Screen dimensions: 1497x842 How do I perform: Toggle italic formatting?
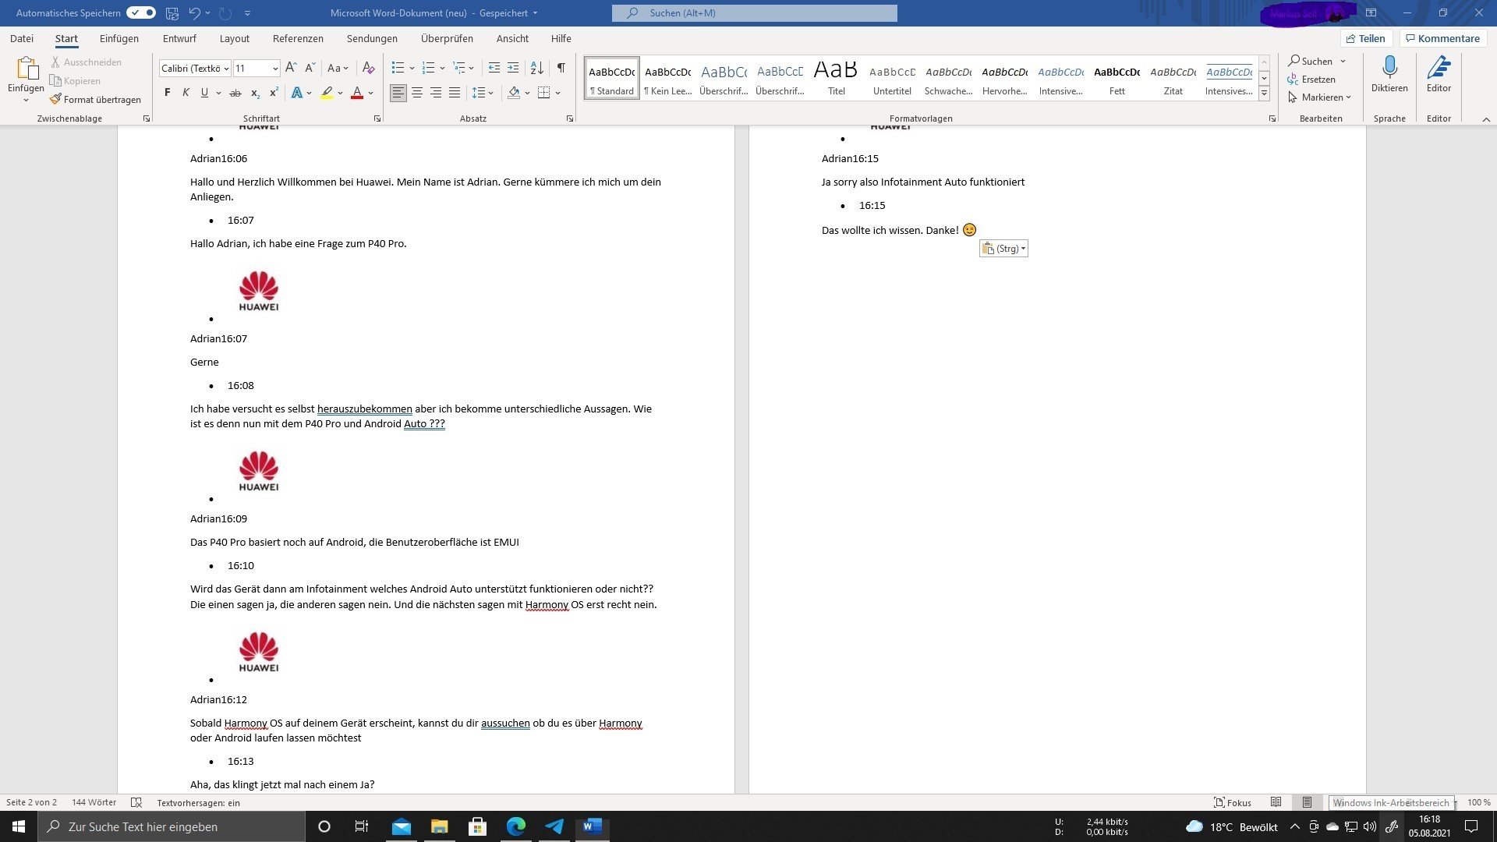tap(186, 93)
